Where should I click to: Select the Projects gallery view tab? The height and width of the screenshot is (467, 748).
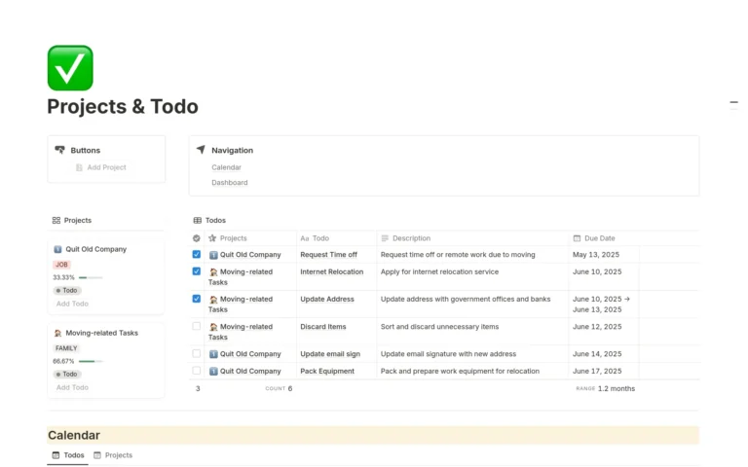71,220
